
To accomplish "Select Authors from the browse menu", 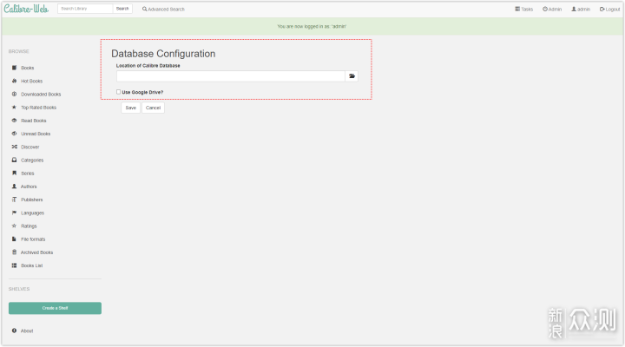I will (29, 187).
